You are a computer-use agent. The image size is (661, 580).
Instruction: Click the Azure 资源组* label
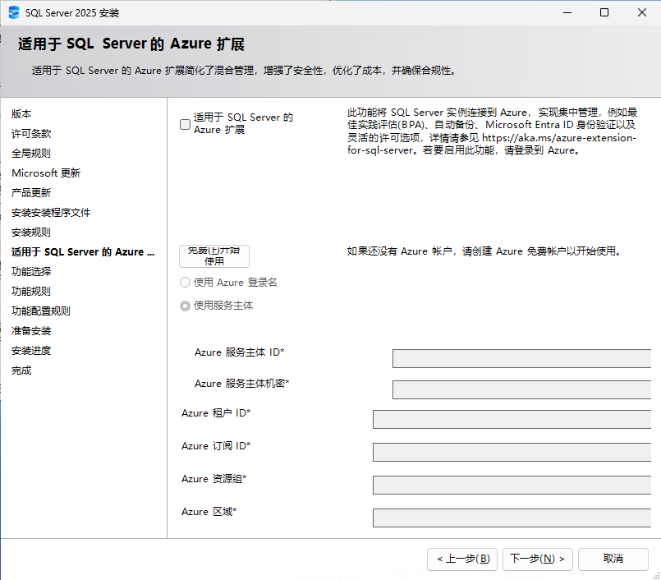coord(214,479)
